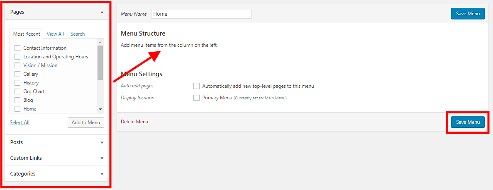This screenshot has height=190, width=493.
Task: Expand the Custom Links section
Action: pyautogui.click(x=102, y=158)
